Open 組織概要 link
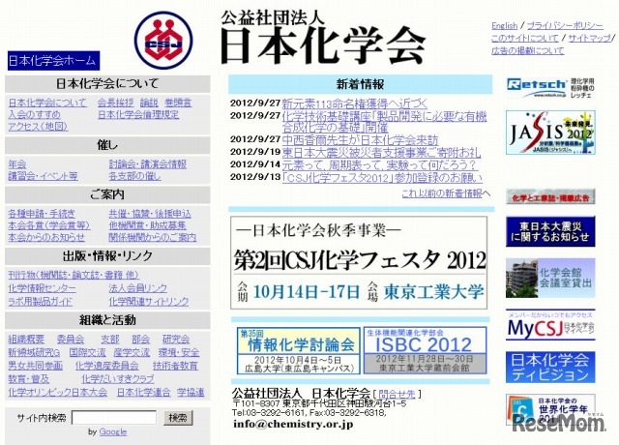619x445 pixels. (26, 340)
